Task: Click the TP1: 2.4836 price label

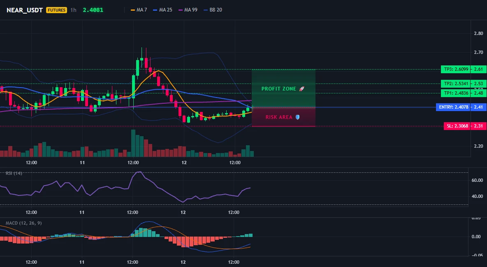Action: pos(456,93)
